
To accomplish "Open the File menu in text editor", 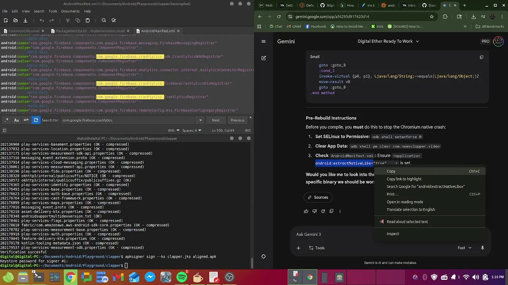I will [x=5, y=11].
